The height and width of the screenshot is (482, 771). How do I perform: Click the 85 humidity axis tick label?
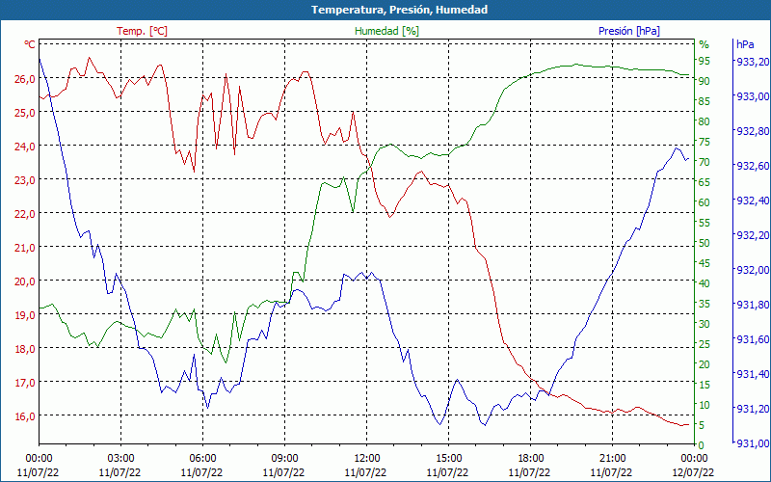705,101
